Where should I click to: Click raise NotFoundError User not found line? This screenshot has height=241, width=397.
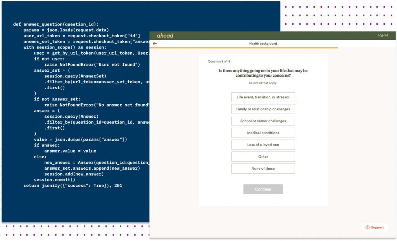[92, 65]
